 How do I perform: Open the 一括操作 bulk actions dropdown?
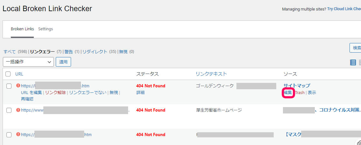tap(28, 62)
